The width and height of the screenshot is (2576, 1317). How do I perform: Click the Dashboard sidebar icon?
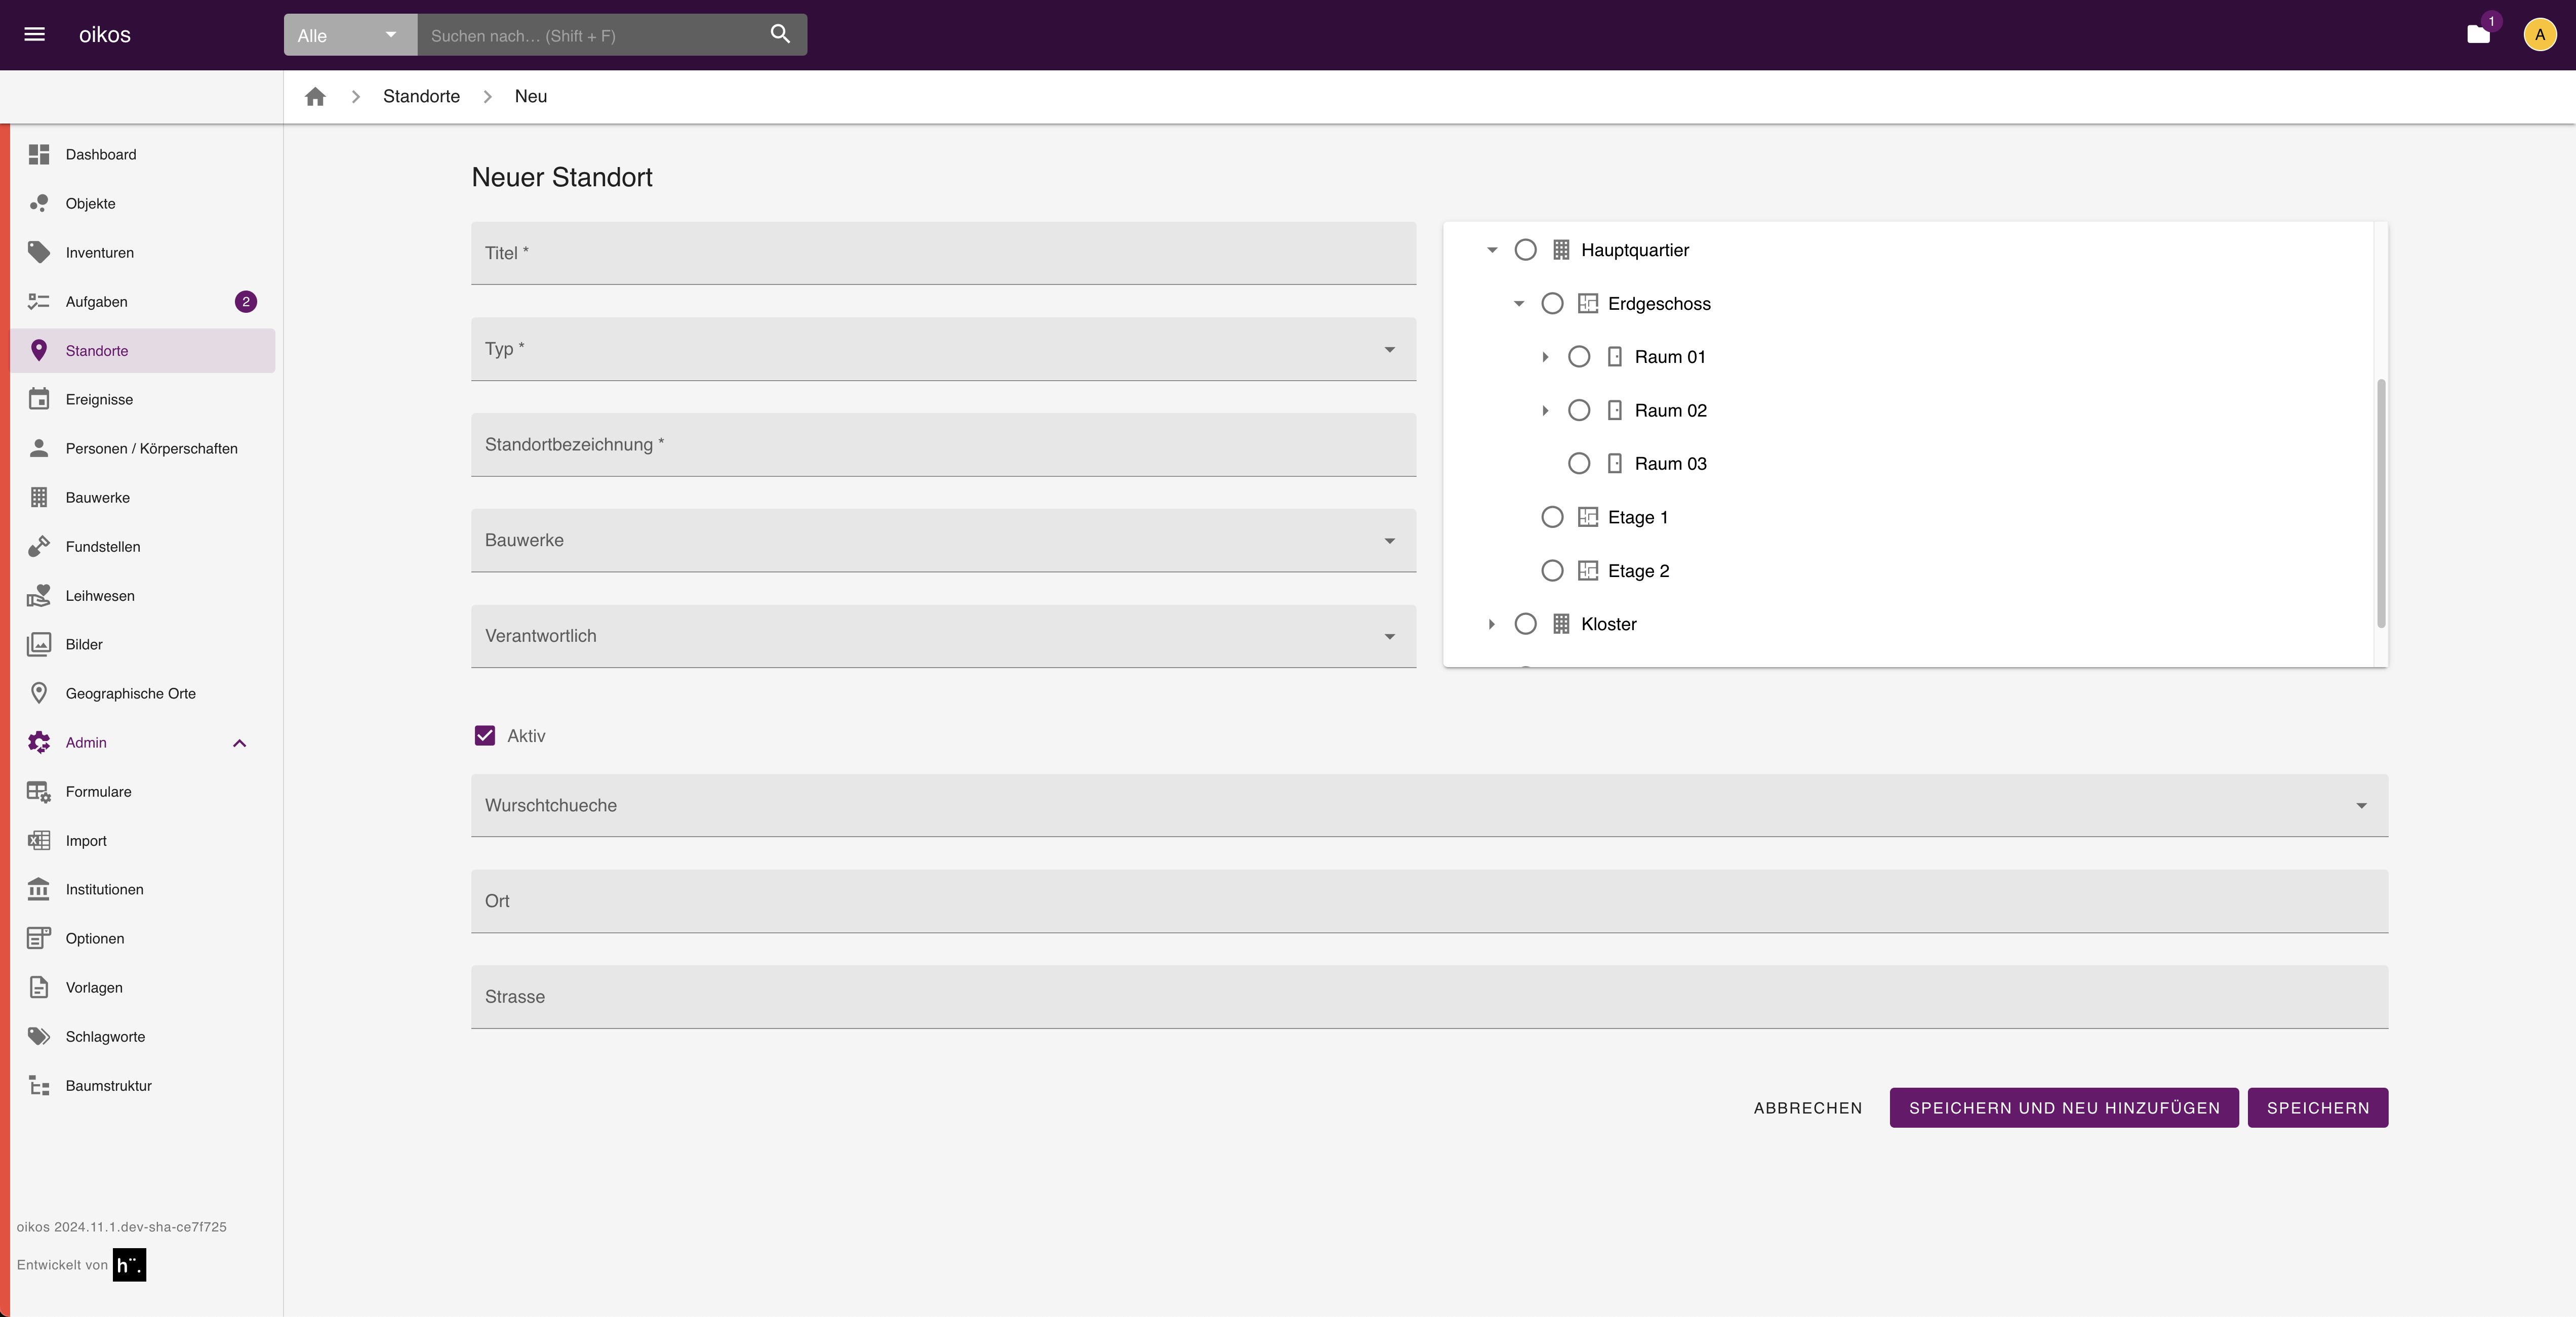[39, 154]
